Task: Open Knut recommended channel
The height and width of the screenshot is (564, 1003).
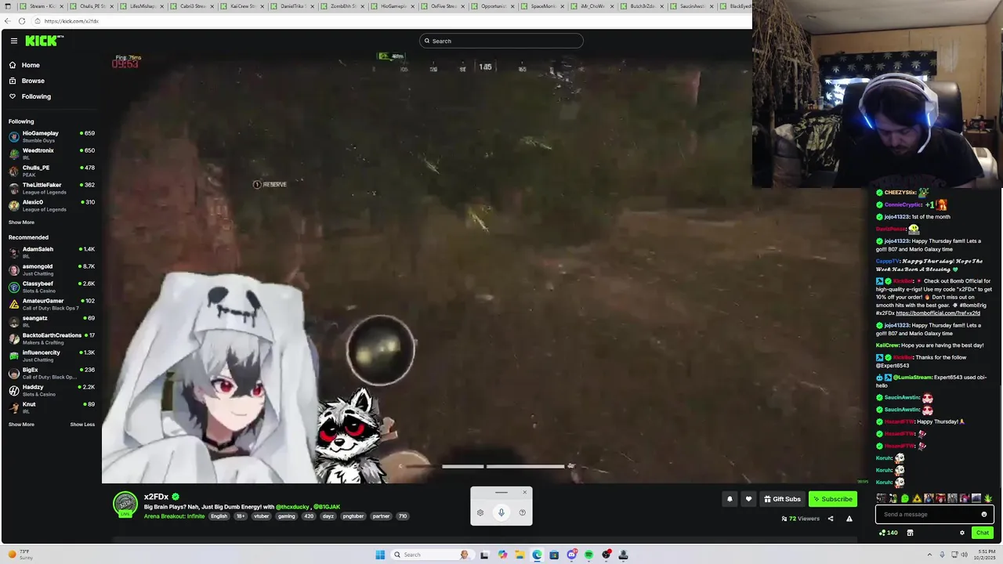Action: pos(51,407)
